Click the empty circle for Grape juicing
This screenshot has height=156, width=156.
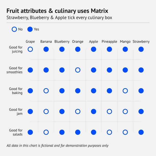coord(30,49)
